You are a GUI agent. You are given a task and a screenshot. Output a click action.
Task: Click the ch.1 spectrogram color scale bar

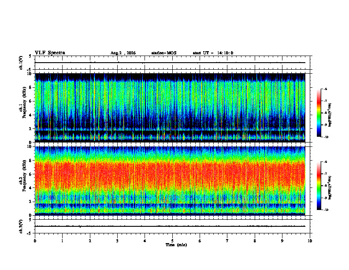point(319,113)
